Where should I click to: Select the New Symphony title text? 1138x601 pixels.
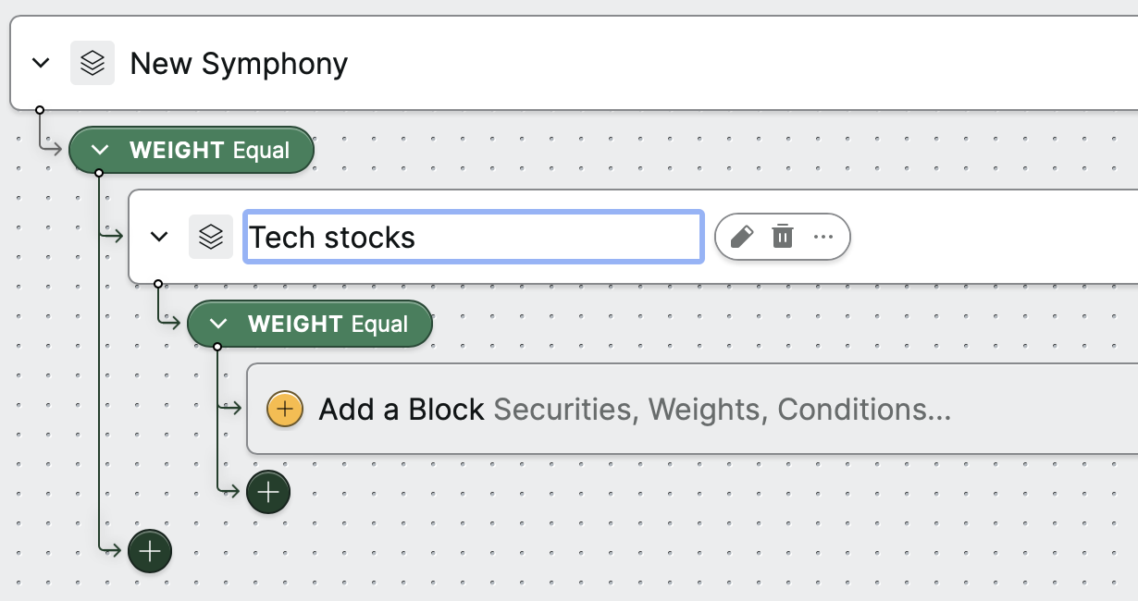coord(239,64)
